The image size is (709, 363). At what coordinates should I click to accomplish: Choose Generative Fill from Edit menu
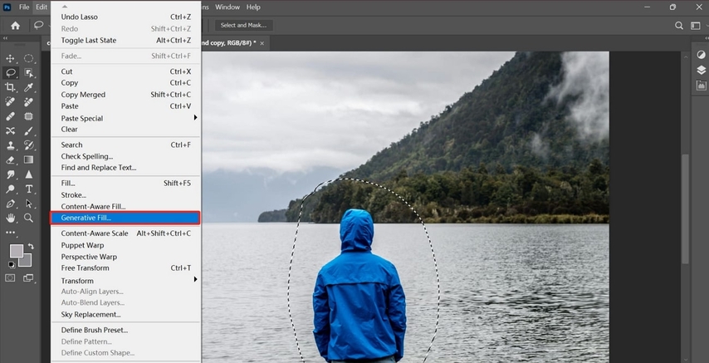(87, 218)
